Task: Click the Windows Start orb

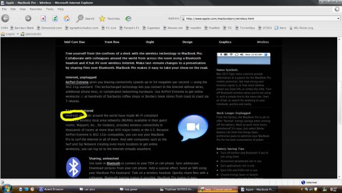Action: (x=6, y=188)
